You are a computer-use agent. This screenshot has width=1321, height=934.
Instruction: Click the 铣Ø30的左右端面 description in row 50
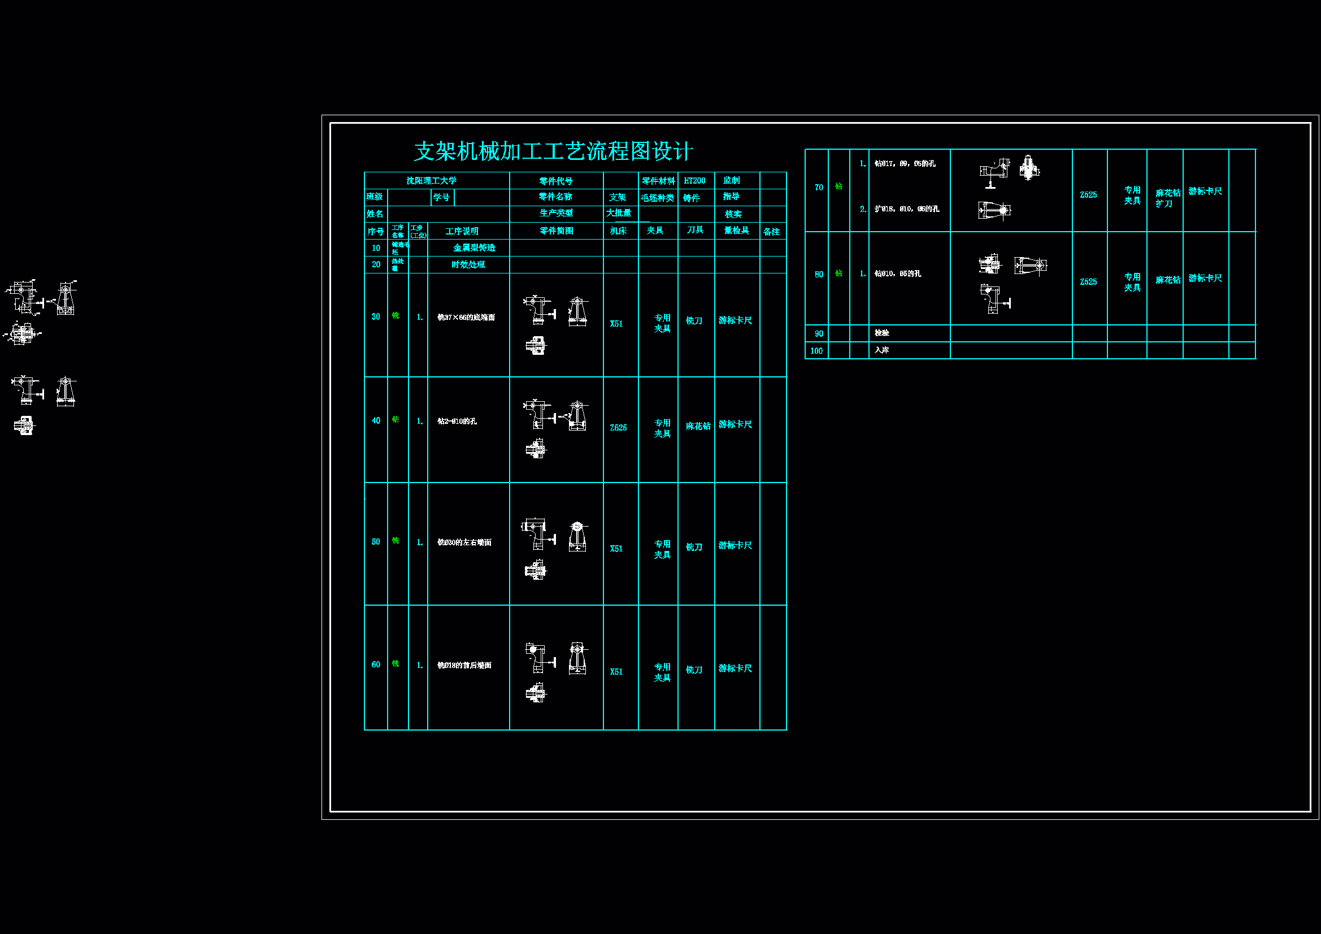click(464, 542)
